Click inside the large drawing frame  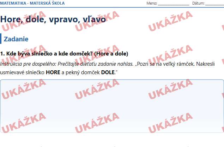112,106
